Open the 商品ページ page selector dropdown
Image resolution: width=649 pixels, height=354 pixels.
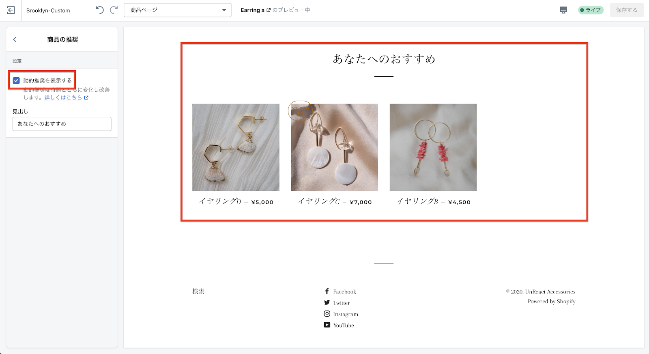tap(177, 10)
